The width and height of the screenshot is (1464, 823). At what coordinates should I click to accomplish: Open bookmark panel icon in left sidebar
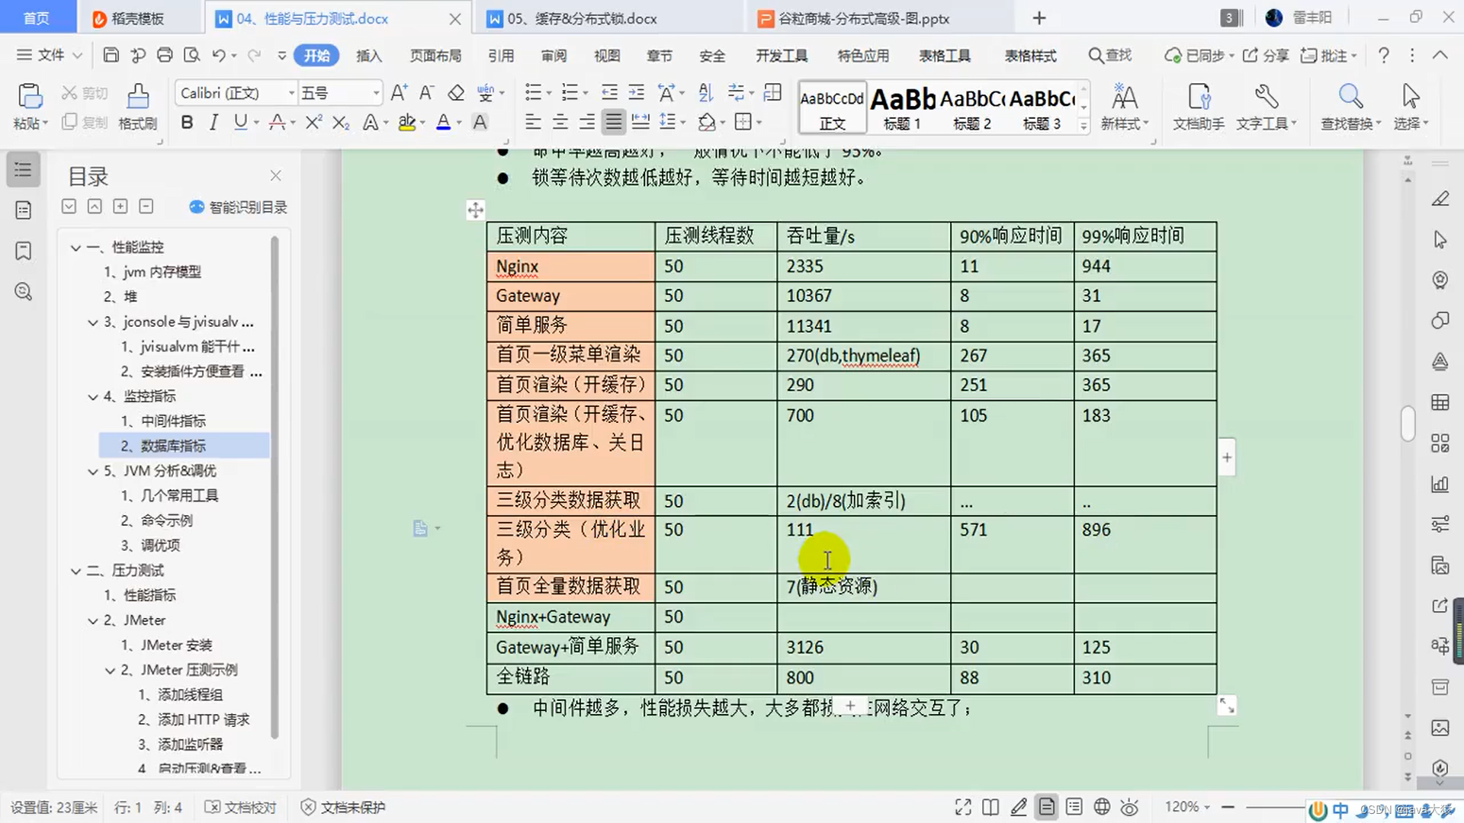[x=24, y=251]
